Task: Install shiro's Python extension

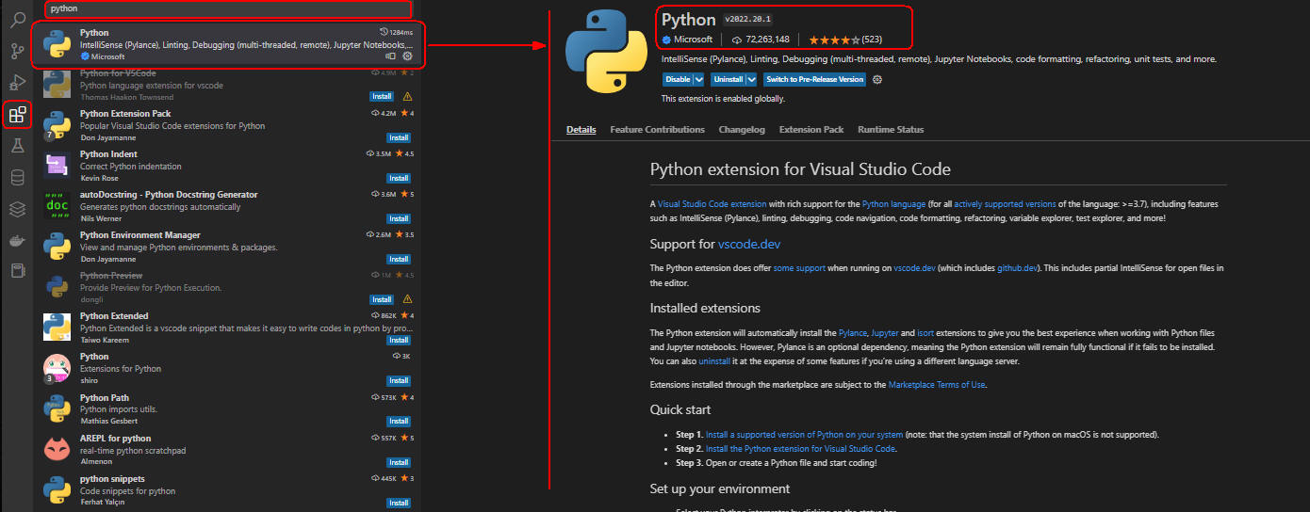Action: point(399,380)
